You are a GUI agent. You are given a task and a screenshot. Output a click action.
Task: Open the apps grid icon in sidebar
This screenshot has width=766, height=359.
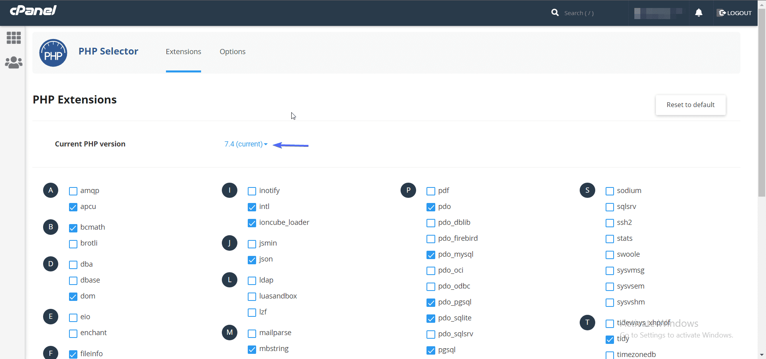click(14, 38)
